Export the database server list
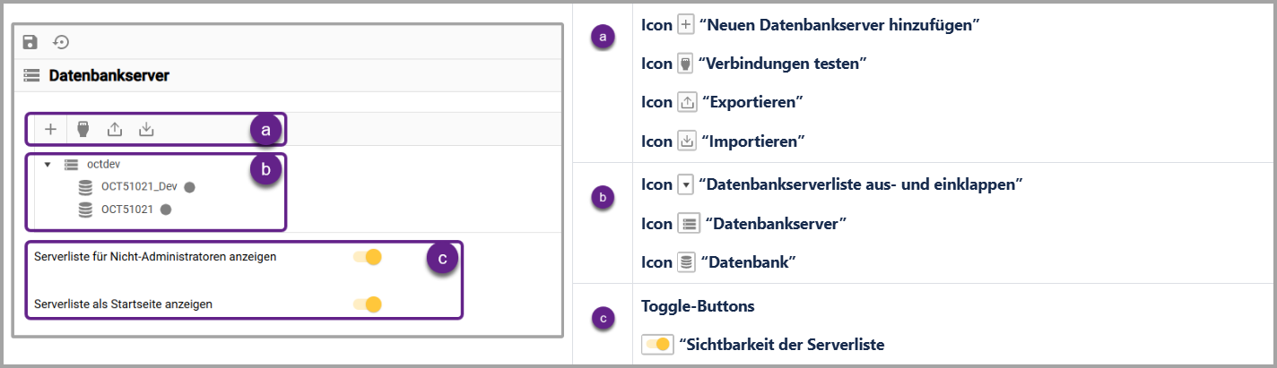The width and height of the screenshot is (1277, 368). tap(115, 129)
